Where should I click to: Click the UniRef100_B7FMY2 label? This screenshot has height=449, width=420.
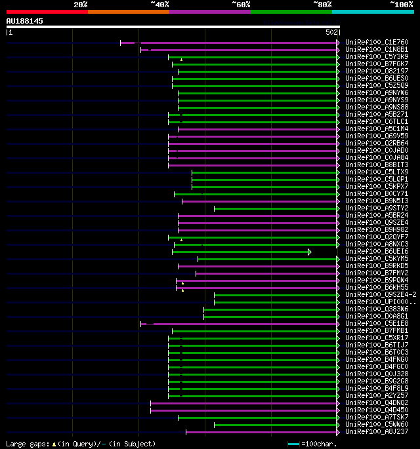click(377, 273)
